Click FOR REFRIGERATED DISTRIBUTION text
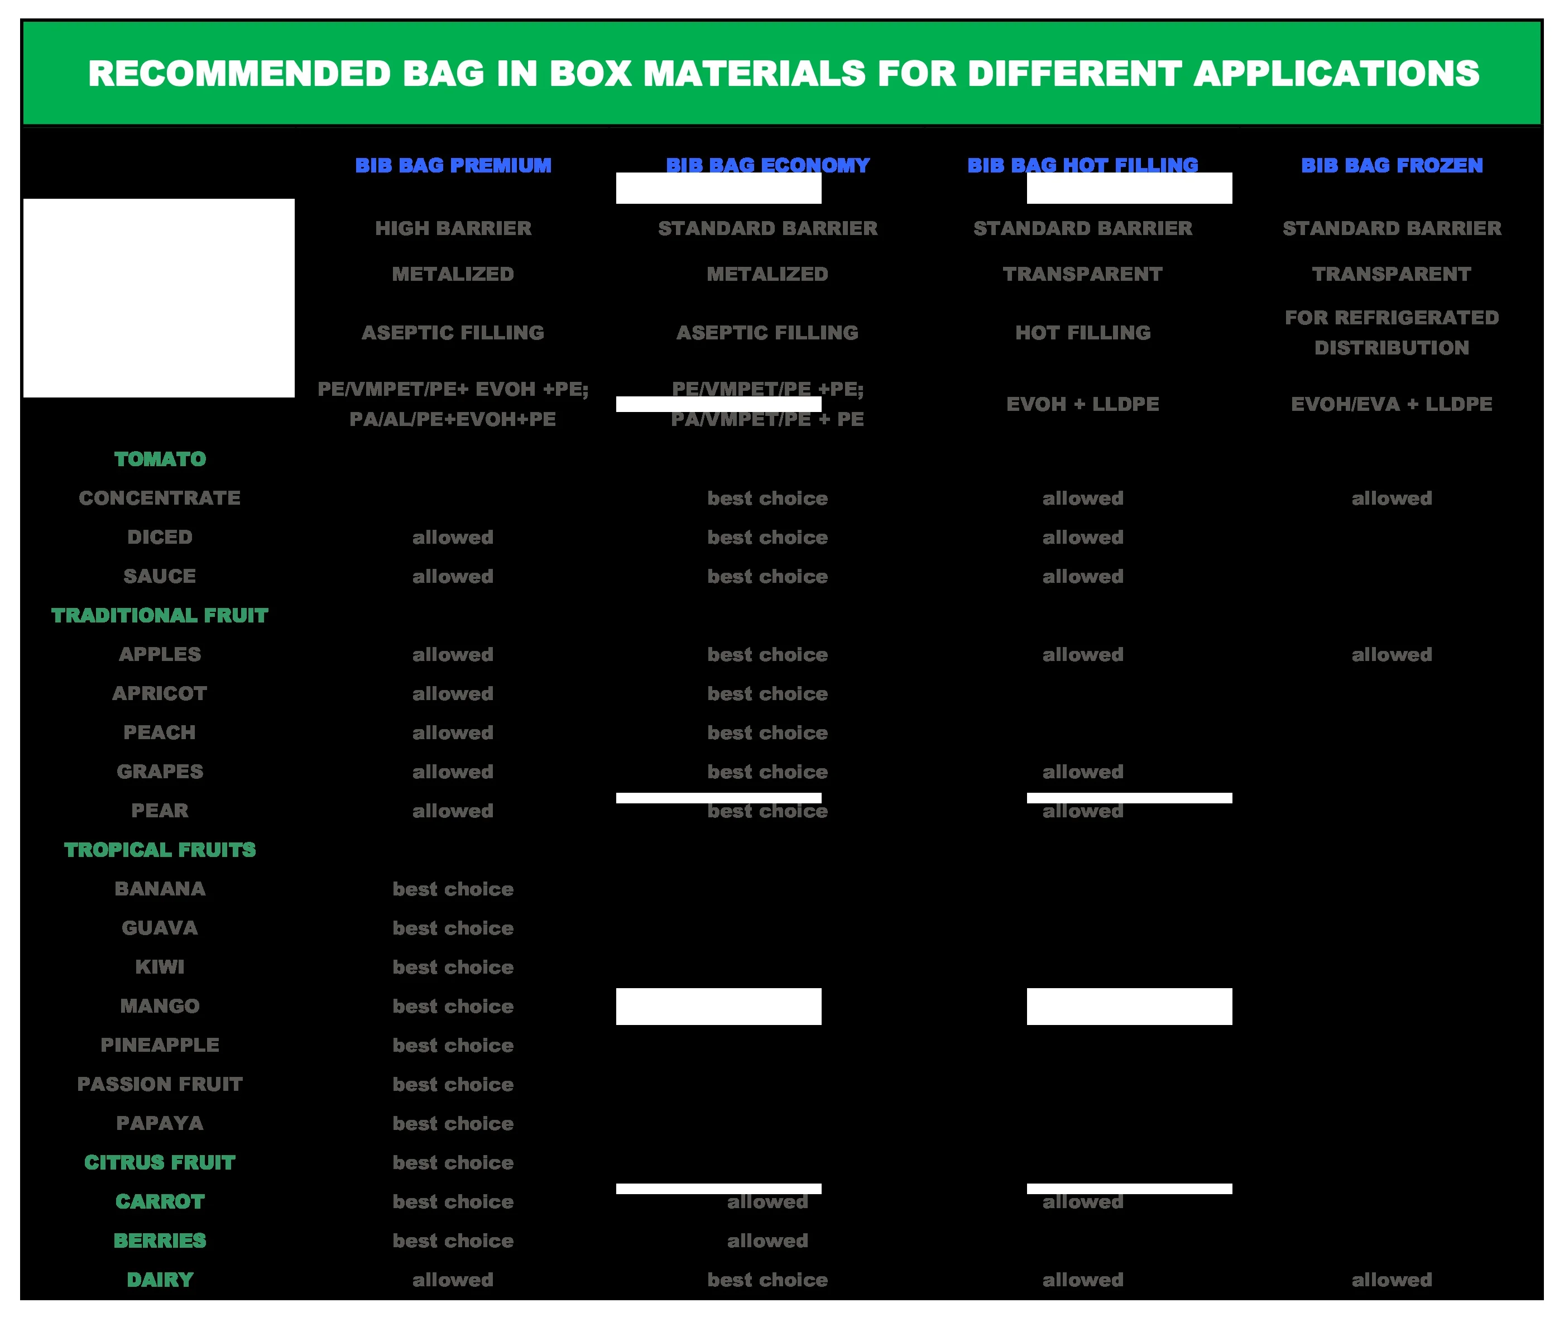This screenshot has height=1322, width=1564. pos(1392,332)
